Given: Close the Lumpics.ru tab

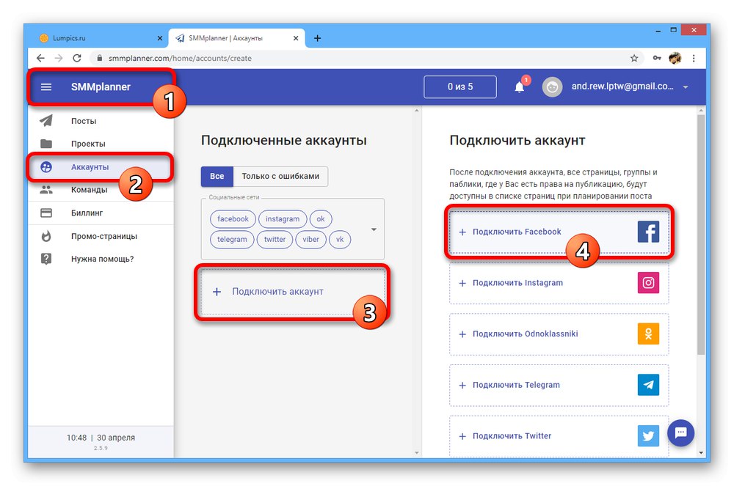Looking at the screenshot, I should pos(159,38).
